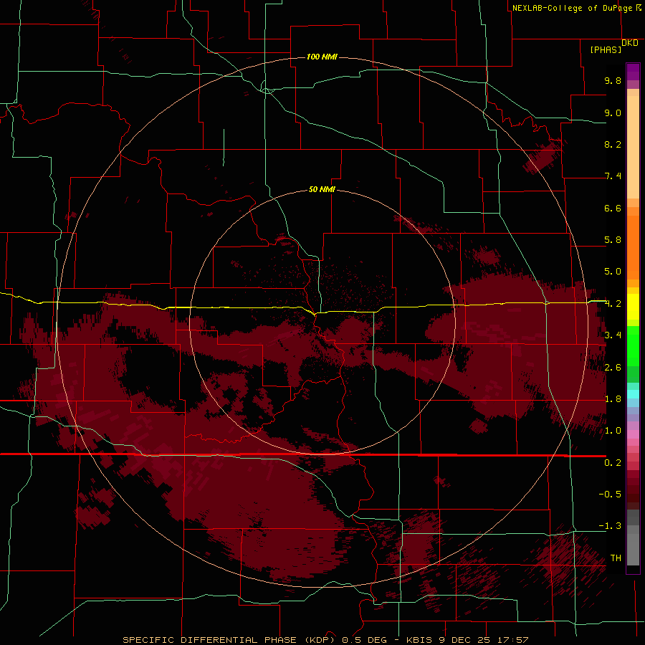The height and width of the screenshot is (645, 645).
Task: Click the NEXLAB-College of DuPage credit text
Action: click(x=577, y=8)
